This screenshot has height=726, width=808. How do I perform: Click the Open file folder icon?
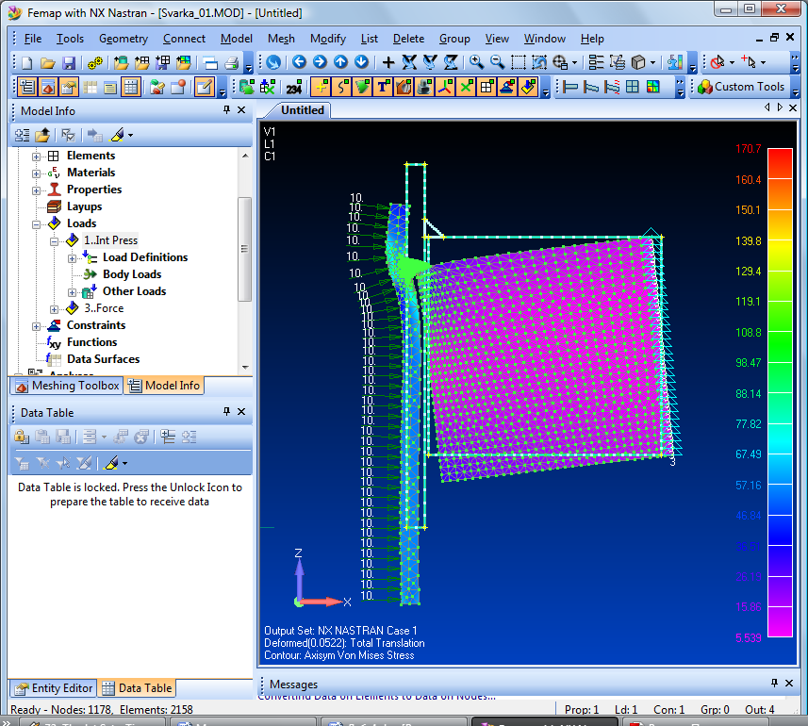(x=47, y=63)
